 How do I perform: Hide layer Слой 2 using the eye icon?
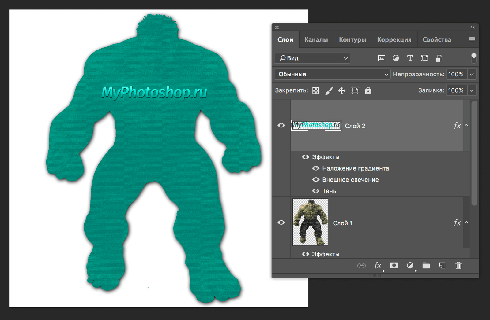[281, 126]
